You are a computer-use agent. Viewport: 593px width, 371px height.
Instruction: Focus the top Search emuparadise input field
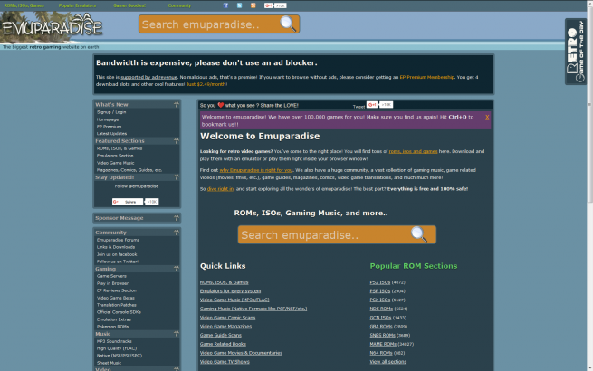(208, 24)
